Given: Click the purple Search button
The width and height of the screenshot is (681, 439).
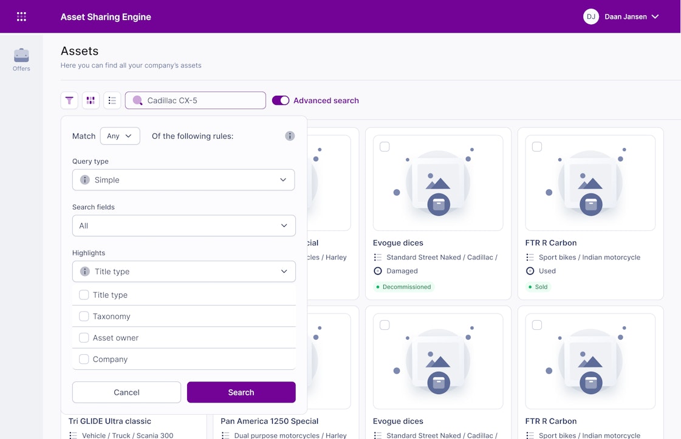Looking at the screenshot, I should click(241, 392).
